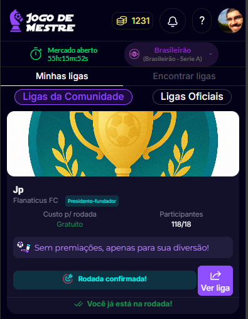
Task: Click the Rodada confirmada target icon
Action: point(68,279)
